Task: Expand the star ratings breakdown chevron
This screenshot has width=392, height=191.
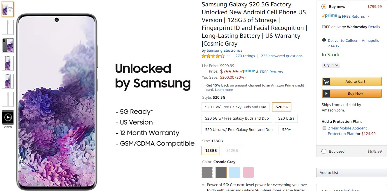Action: click(228, 56)
